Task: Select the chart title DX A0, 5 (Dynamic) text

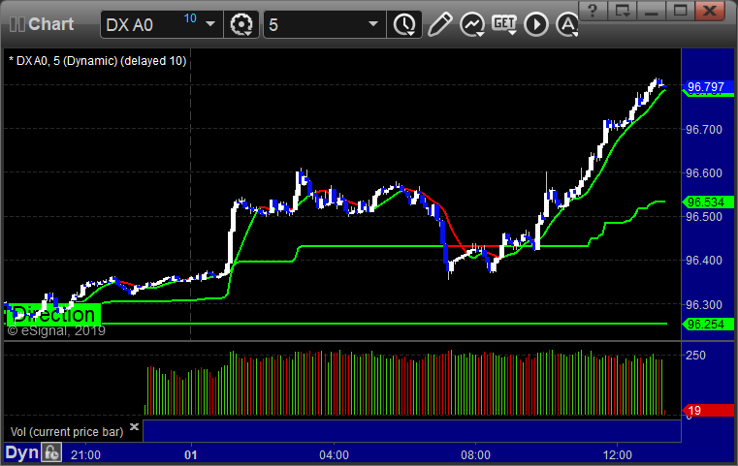Action: point(97,61)
